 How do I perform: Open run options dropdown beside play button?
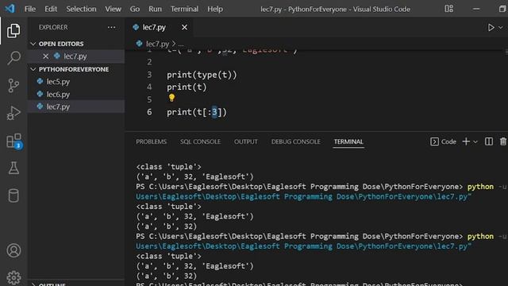click(x=501, y=28)
